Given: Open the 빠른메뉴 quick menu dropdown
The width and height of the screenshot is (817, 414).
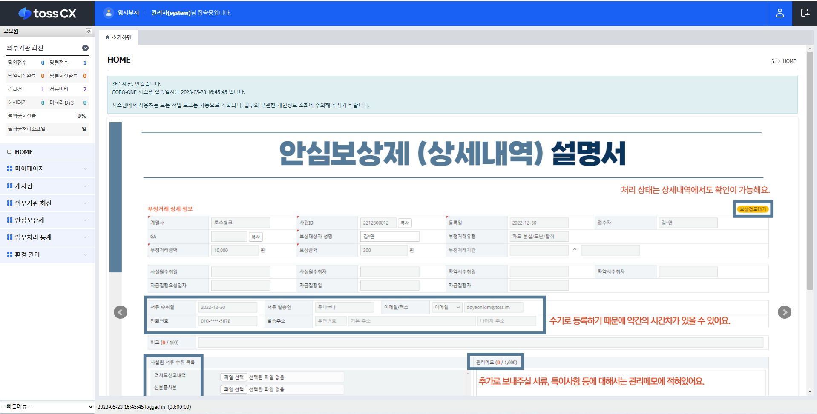Looking at the screenshot, I should click(x=47, y=407).
